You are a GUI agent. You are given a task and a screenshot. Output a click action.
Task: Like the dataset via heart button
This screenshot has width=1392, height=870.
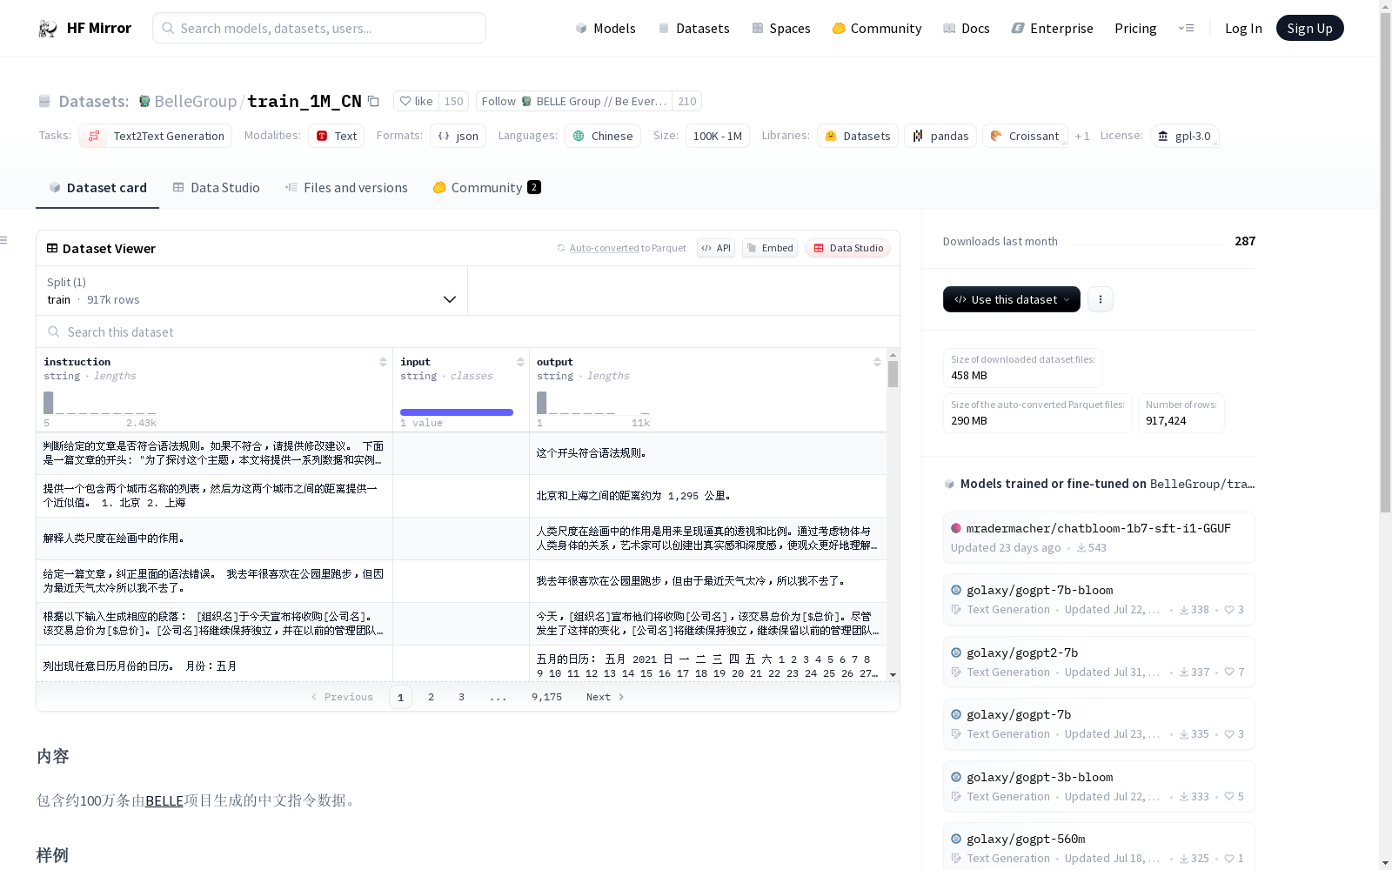(x=417, y=101)
